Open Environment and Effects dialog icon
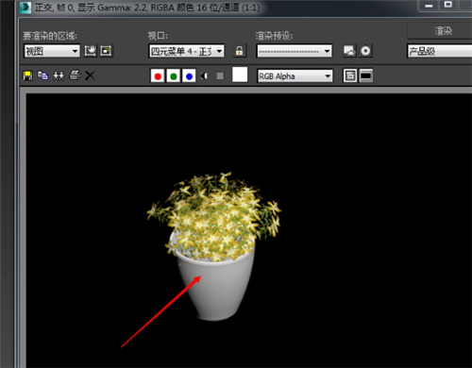This screenshot has height=368, width=472. (365, 51)
